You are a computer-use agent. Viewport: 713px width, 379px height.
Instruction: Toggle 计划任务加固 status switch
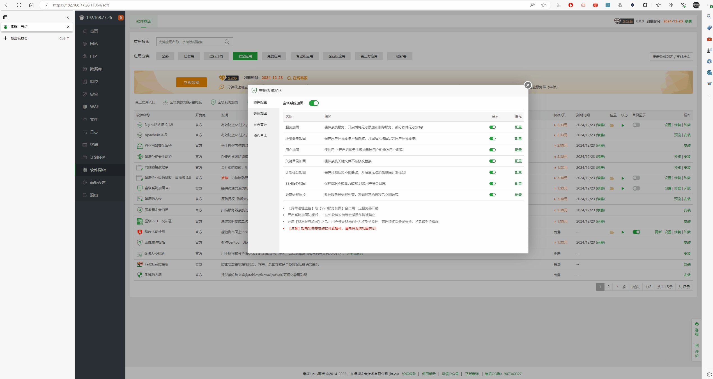point(493,172)
